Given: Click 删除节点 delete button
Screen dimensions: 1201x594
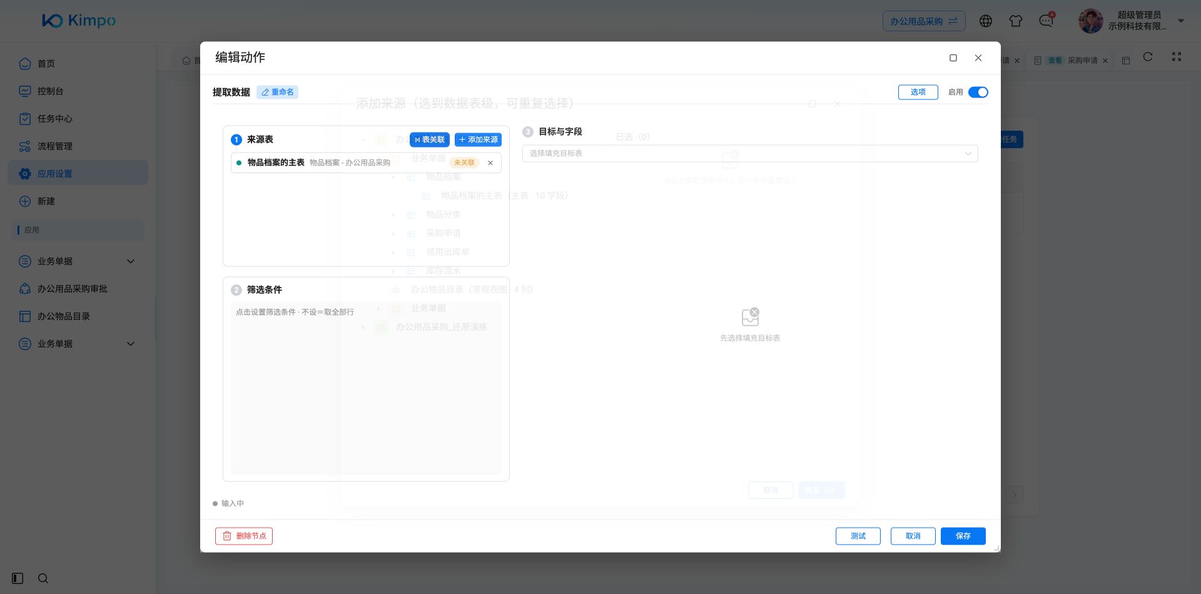Looking at the screenshot, I should pyautogui.click(x=244, y=536).
